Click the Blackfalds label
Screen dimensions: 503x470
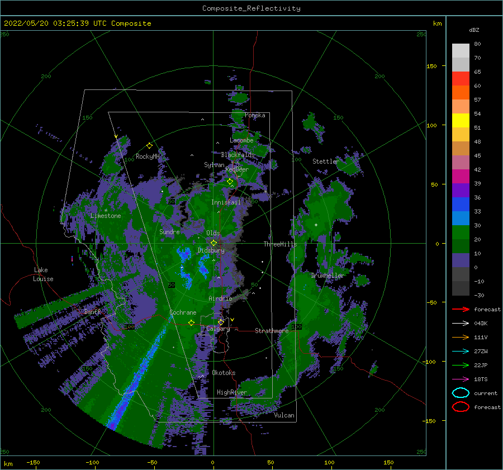[238, 155]
